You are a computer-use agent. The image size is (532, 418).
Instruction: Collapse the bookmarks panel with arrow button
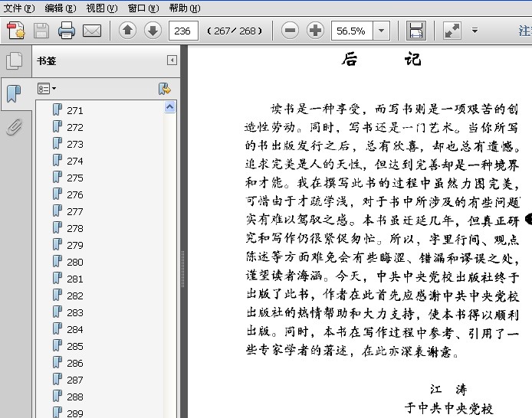click(x=172, y=60)
